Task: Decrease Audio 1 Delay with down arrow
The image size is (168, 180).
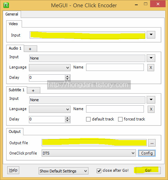Action: pos(67,79)
